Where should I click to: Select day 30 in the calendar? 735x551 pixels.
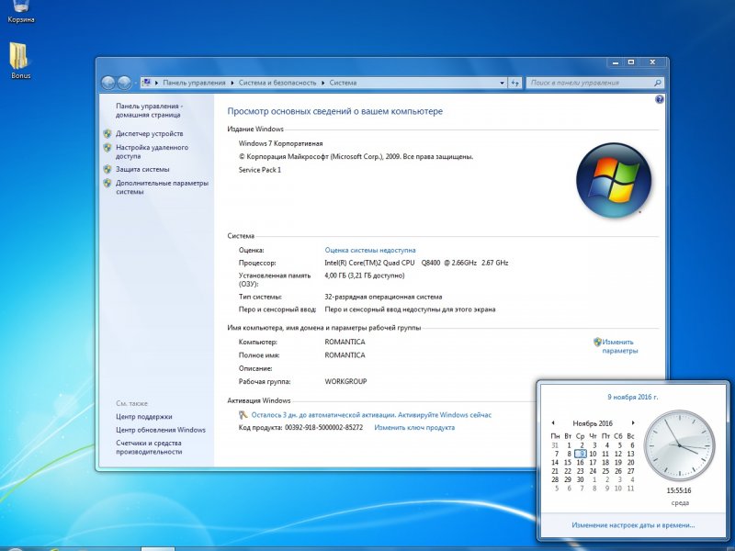coord(581,479)
